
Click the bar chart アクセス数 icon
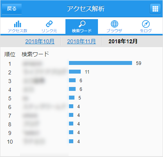[18, 24]
